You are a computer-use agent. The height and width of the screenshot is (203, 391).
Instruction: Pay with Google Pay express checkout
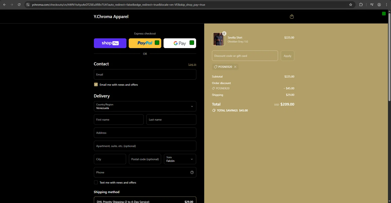point(180,43)
